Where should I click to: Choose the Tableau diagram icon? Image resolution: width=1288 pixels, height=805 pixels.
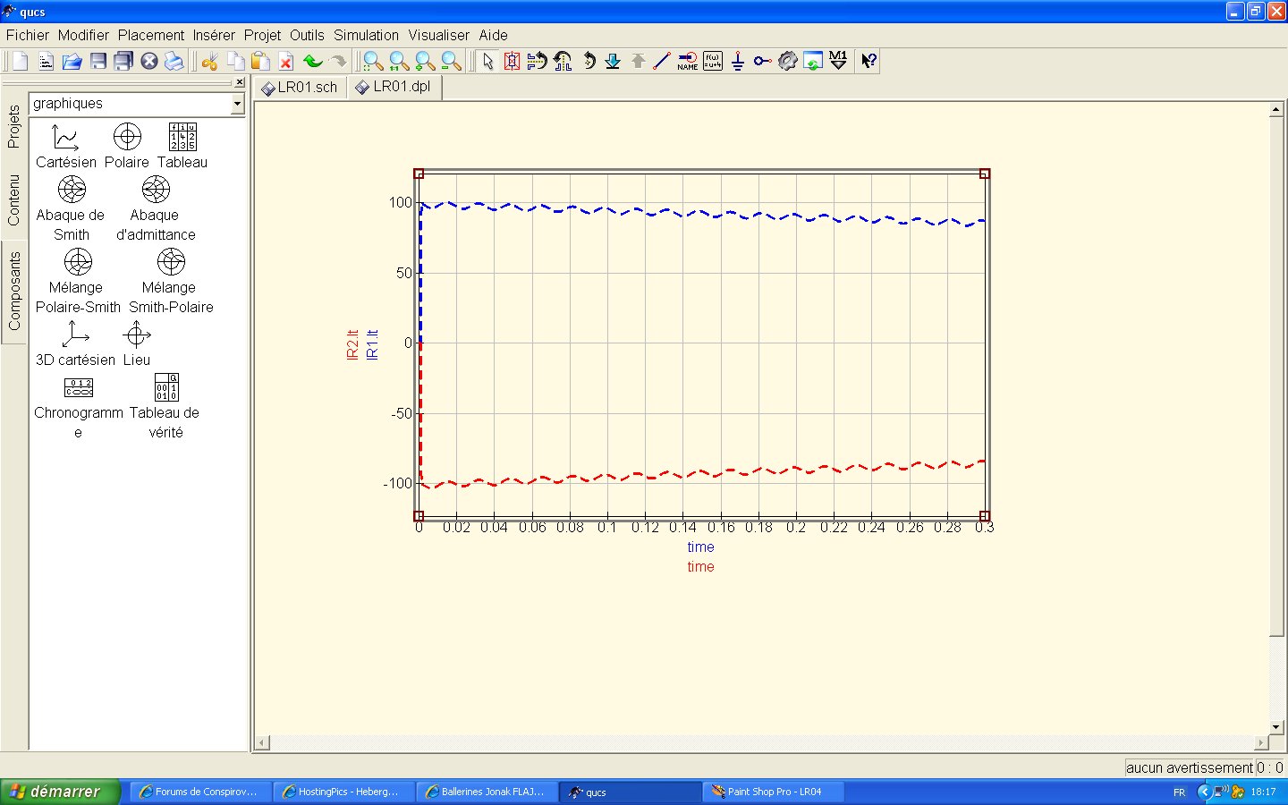(182, 138)
